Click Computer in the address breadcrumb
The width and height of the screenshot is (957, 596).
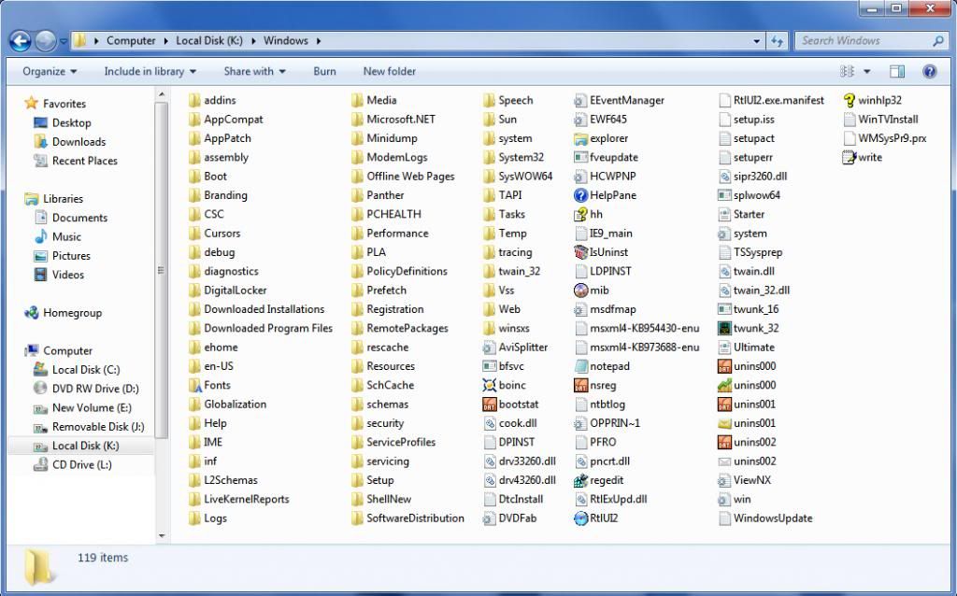point(131,41)
